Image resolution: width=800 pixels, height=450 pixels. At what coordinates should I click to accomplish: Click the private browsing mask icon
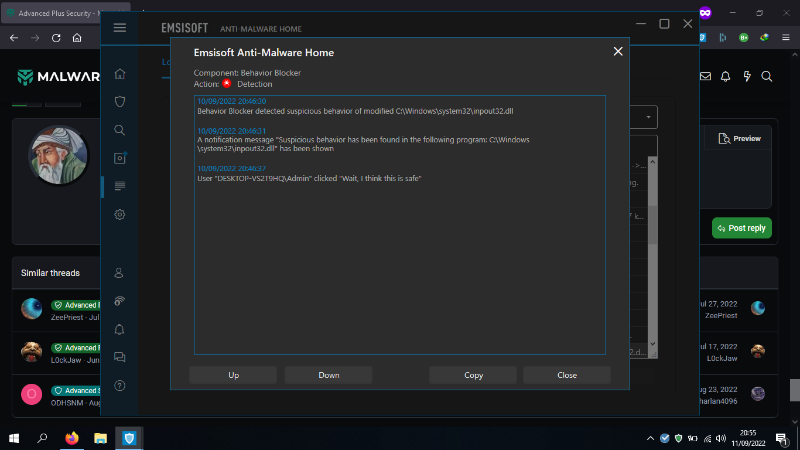[705, 12]
